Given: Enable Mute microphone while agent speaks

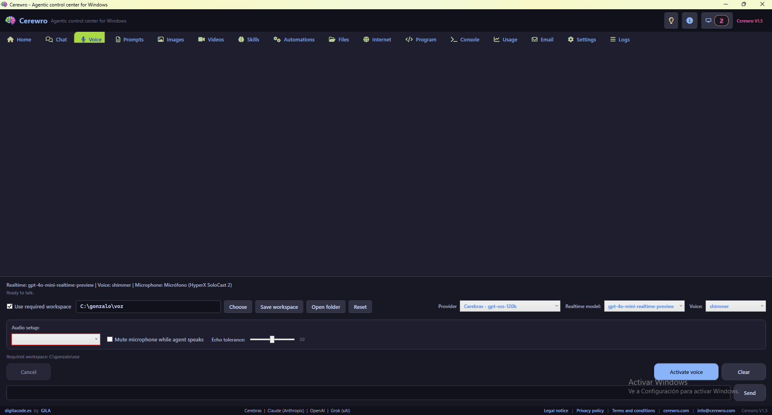Looking at the screenshot, I should pos(109,339).
